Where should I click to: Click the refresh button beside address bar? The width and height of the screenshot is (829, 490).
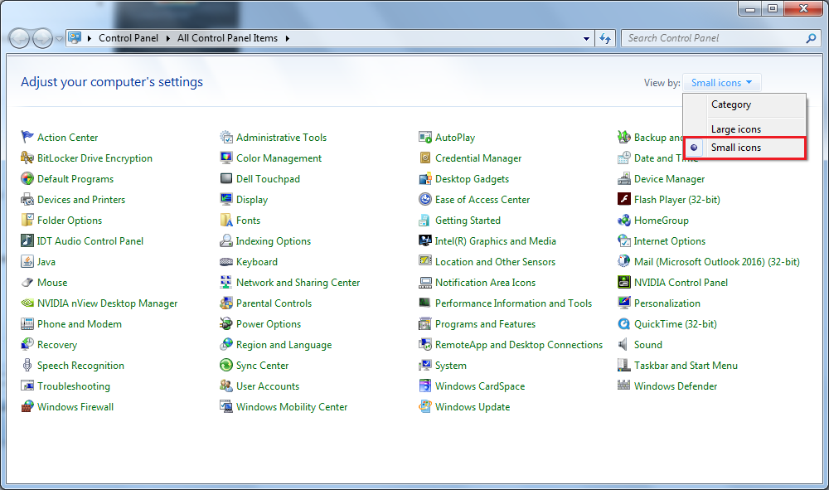[605, 38]
